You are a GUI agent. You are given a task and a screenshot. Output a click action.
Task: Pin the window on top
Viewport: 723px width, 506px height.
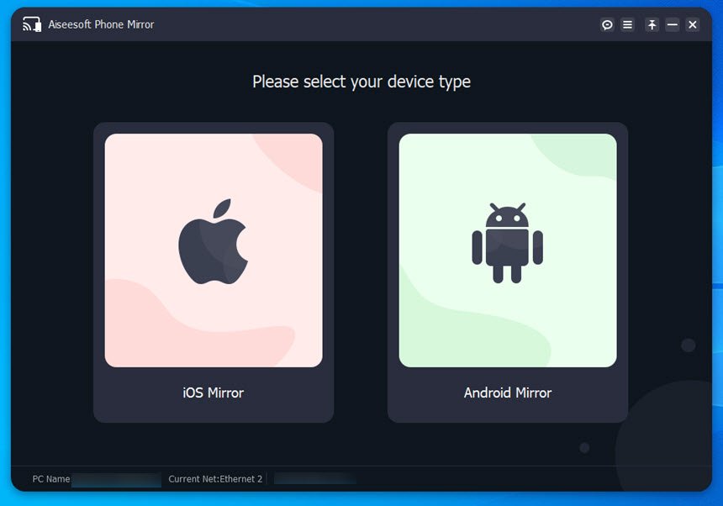[x=652, y=24]
